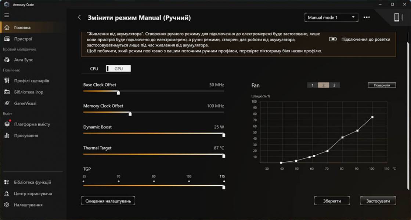Screen dimensions: 411x220
Task: Click the Base Clock Offset slider handle
Action: pos(119,93)
